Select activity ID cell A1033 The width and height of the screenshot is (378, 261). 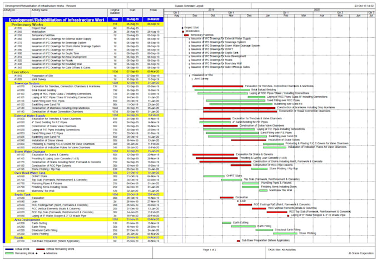[21, 133]
